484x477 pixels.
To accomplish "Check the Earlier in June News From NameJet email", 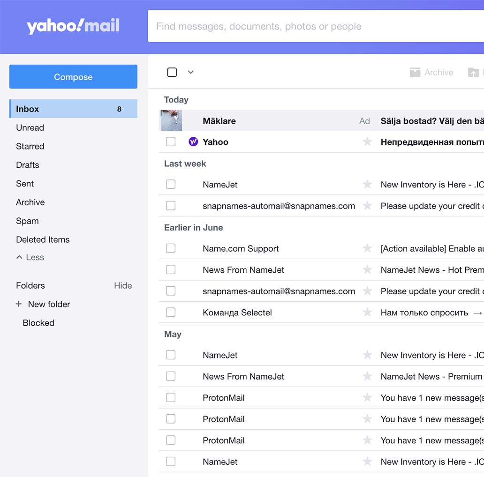I will [171, 270].
